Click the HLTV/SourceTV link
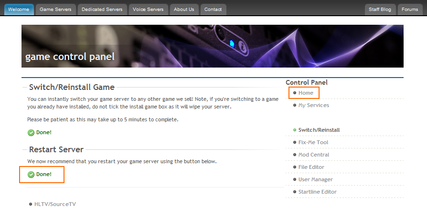 [x=55, y=204]
